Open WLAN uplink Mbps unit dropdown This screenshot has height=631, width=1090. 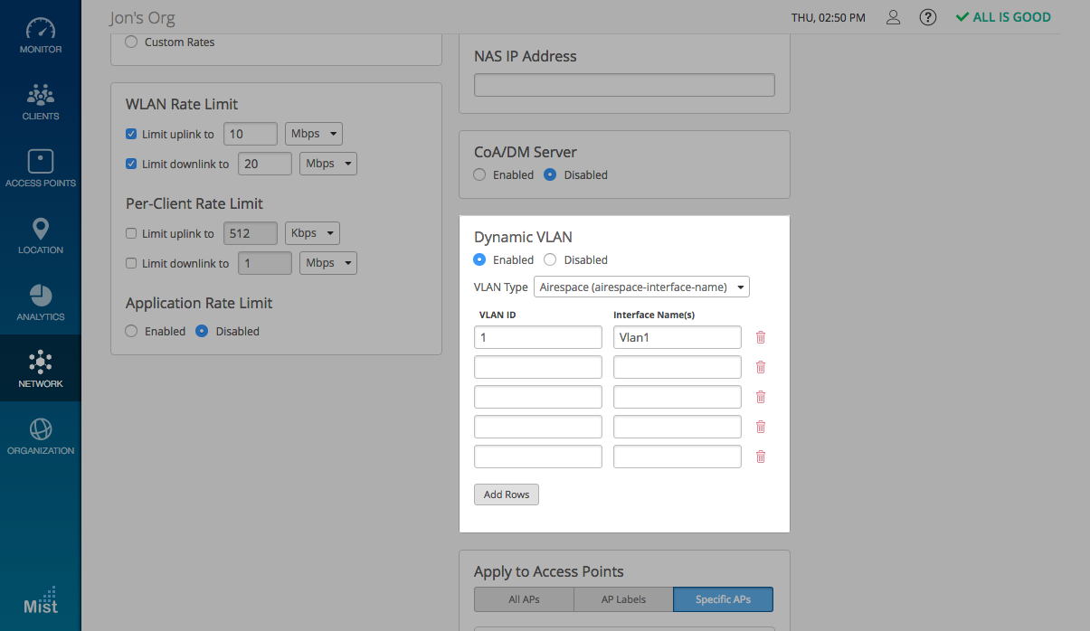(x=313, y=134)
